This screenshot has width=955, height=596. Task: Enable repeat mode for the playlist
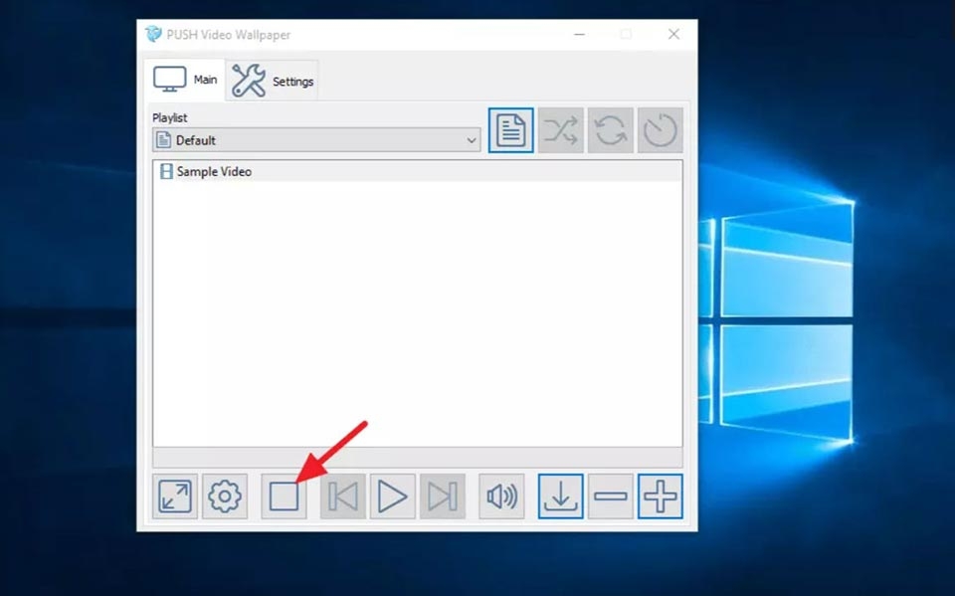pyautogui.click(x=609, y=129)
